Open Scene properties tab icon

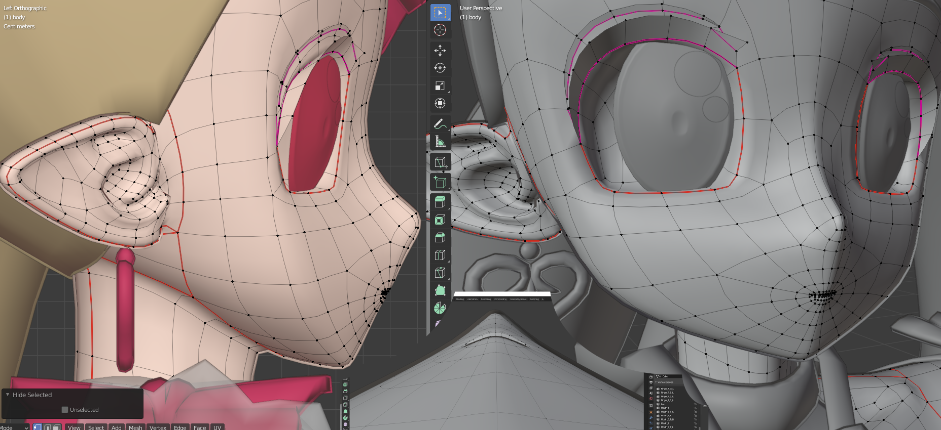pos(651,393)
